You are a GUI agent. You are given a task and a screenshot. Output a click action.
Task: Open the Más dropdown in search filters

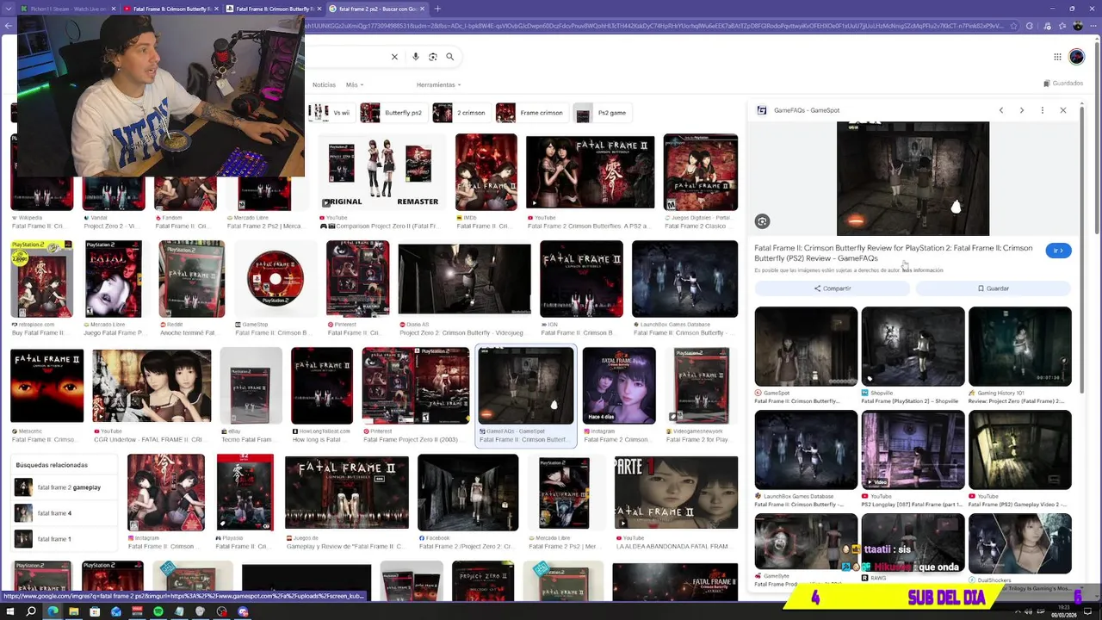click(354, 85)
